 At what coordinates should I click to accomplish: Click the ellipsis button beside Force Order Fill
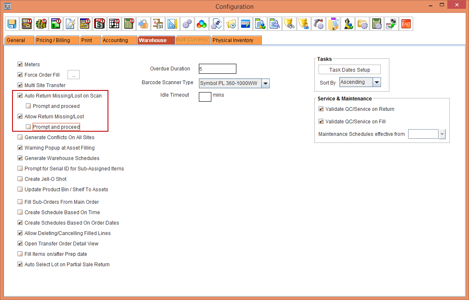[73, 75]
